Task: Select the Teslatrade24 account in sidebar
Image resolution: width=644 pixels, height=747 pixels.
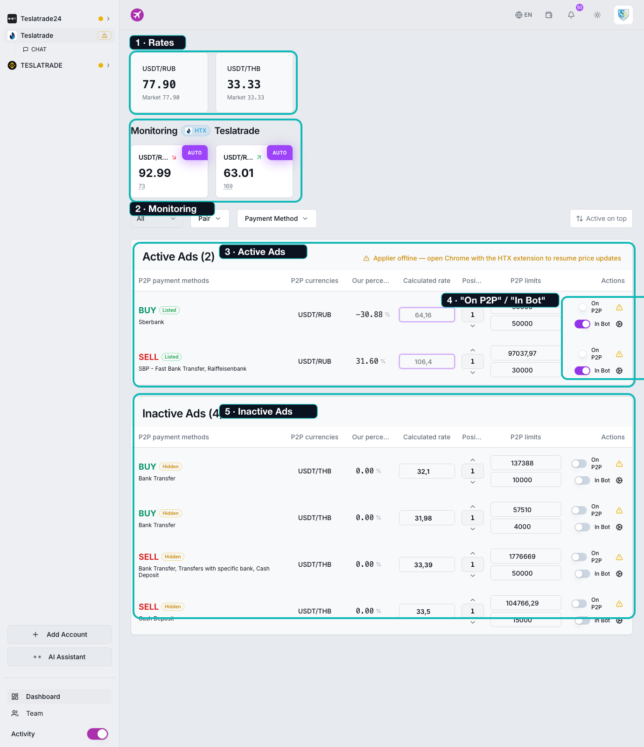Action: click(59, 19)
